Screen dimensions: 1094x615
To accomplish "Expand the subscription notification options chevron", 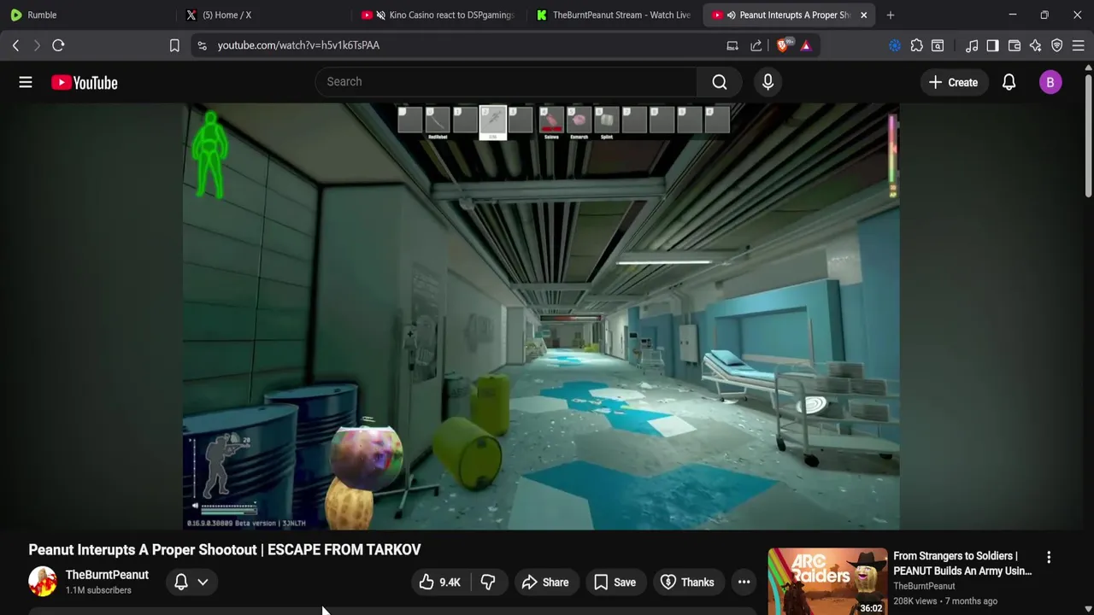I will point(203,582).
